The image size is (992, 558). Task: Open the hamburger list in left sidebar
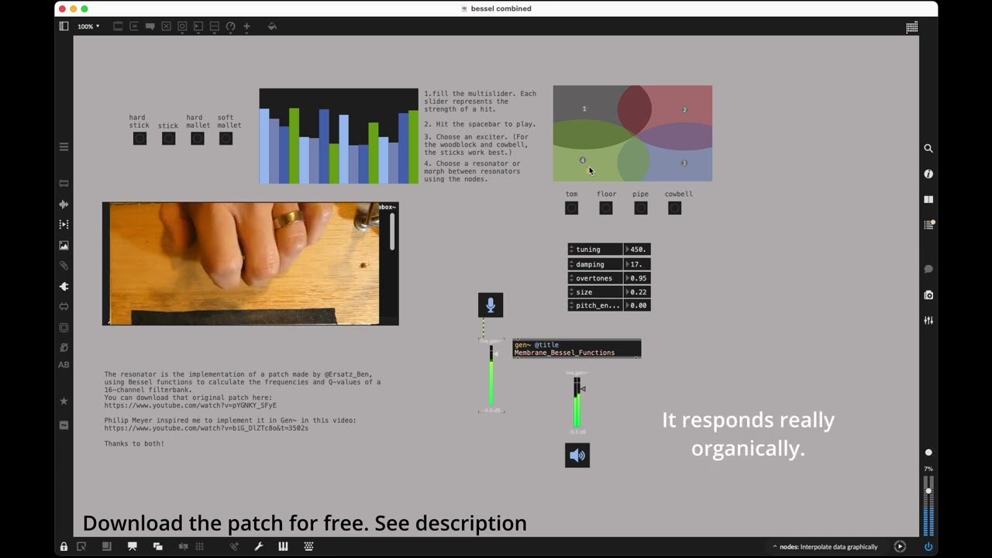[x=64, y=146]
